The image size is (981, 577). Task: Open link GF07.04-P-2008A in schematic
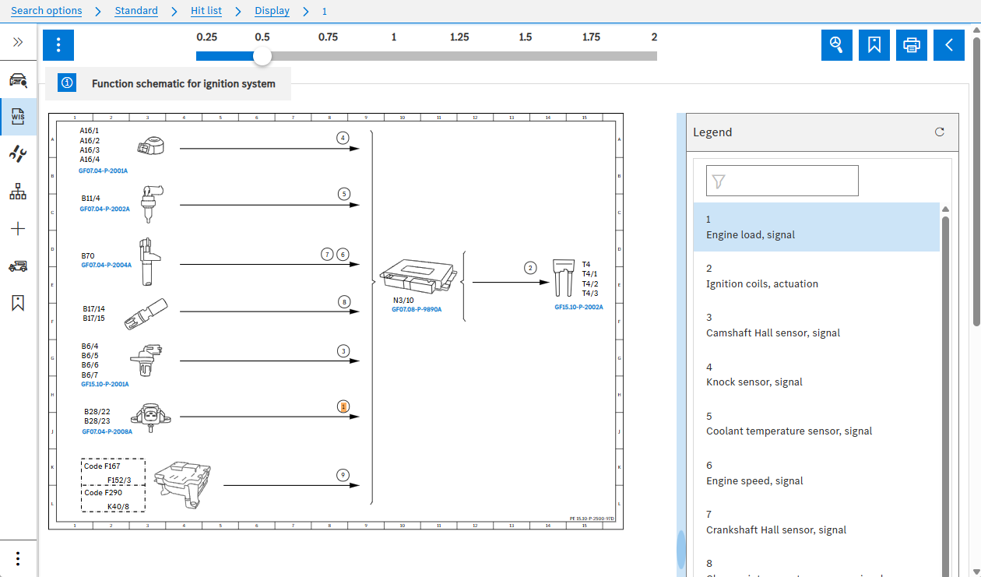[107, 431]
